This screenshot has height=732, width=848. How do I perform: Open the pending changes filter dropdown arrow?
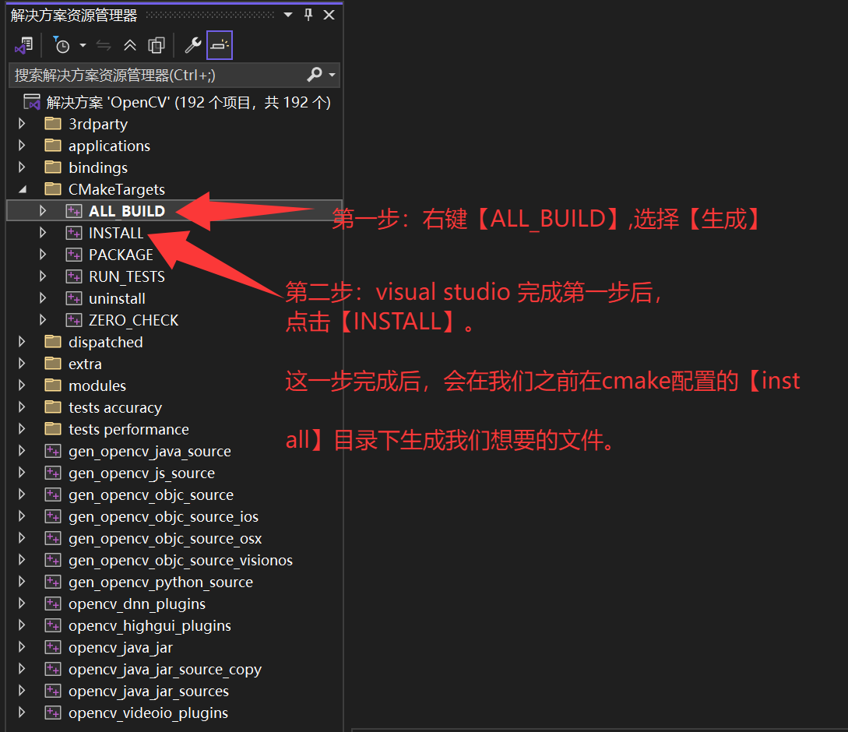[83, 45]
